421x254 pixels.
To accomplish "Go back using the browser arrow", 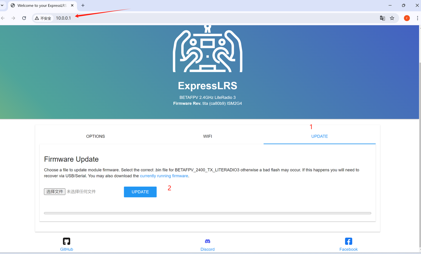I will 3,18.
